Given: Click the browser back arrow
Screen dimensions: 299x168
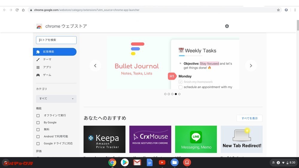Looking at the screenshot, I should click(4, 10).
